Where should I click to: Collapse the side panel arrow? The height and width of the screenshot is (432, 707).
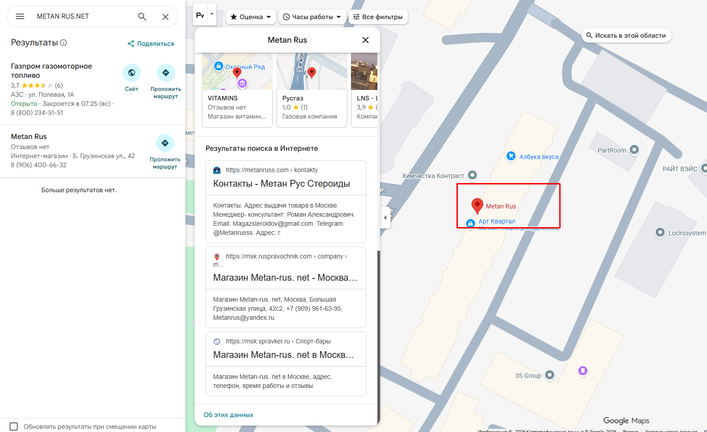385,218
